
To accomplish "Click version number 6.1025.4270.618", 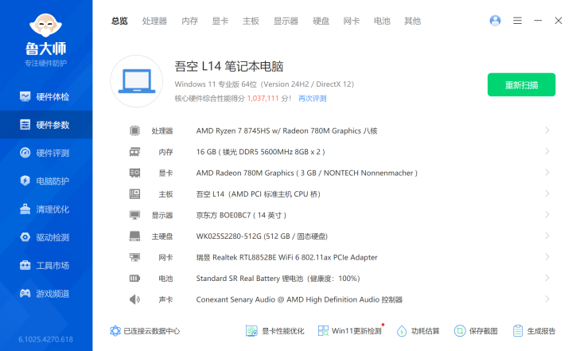I will coord(45,339).
